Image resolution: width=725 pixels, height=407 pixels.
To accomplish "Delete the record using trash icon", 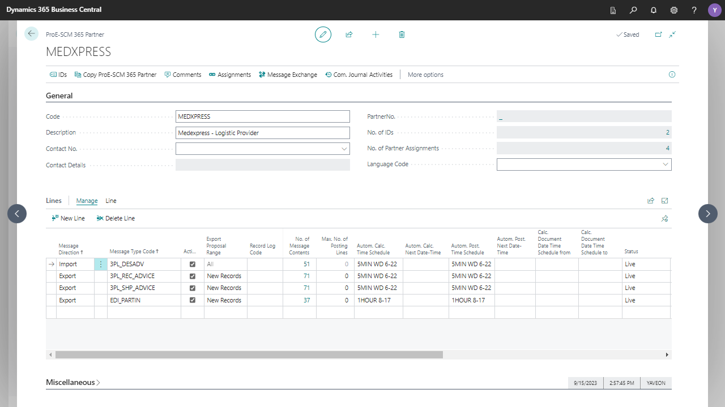I will click(402, 34).
